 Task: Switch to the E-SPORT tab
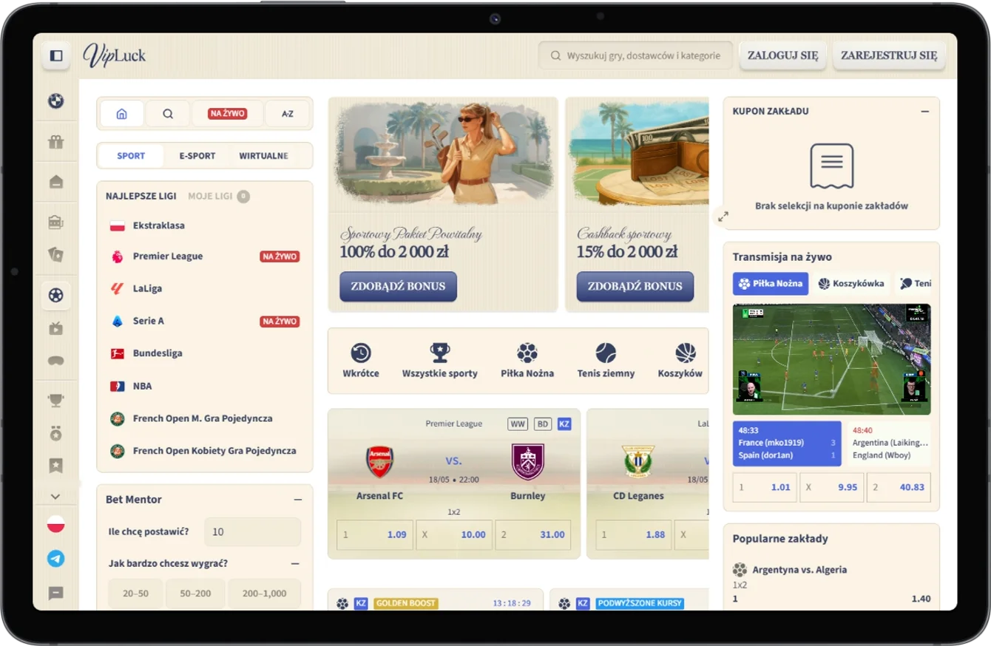pyautogui.click(x=197, y=156)
